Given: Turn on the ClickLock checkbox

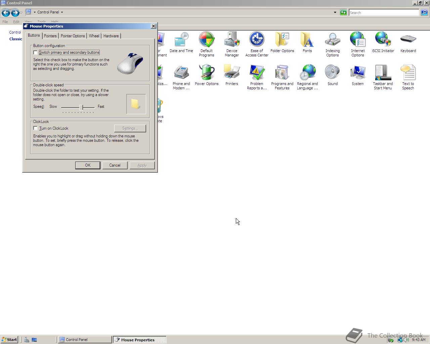Looking at the screenshot, I should (x=35, y=128).
